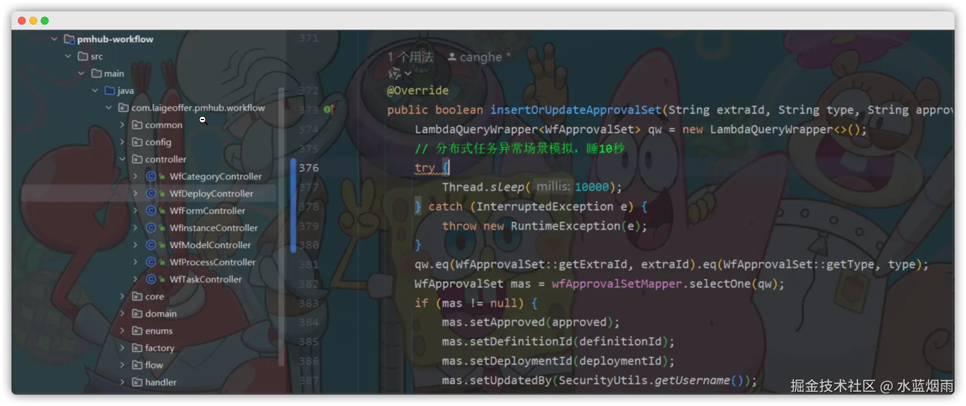Click the enums package icon
Screen dimensions: 966x406
click(x=137, y=331)
